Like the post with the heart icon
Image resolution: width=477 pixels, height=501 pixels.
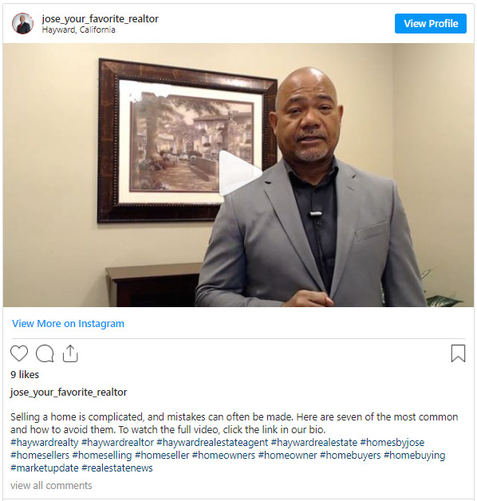point(19,353)
